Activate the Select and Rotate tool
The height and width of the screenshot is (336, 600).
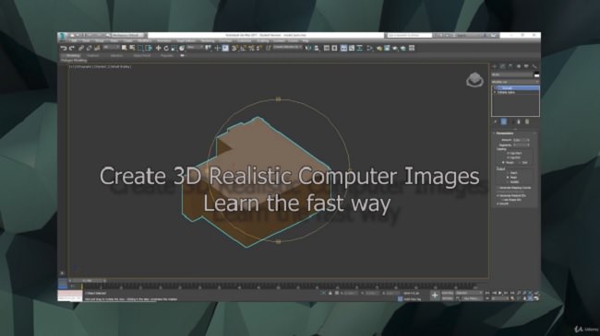(x=166, y=48)
